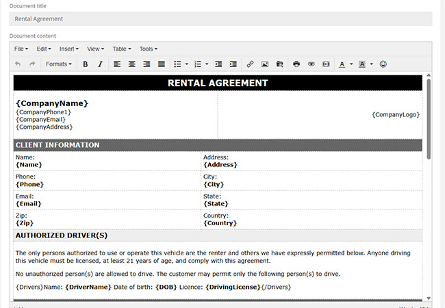Align text left

click(117, 64)
